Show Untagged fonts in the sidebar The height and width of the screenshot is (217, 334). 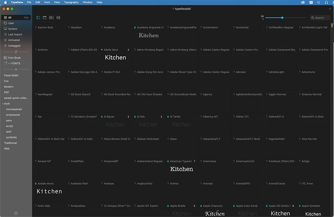click(16, 45)
